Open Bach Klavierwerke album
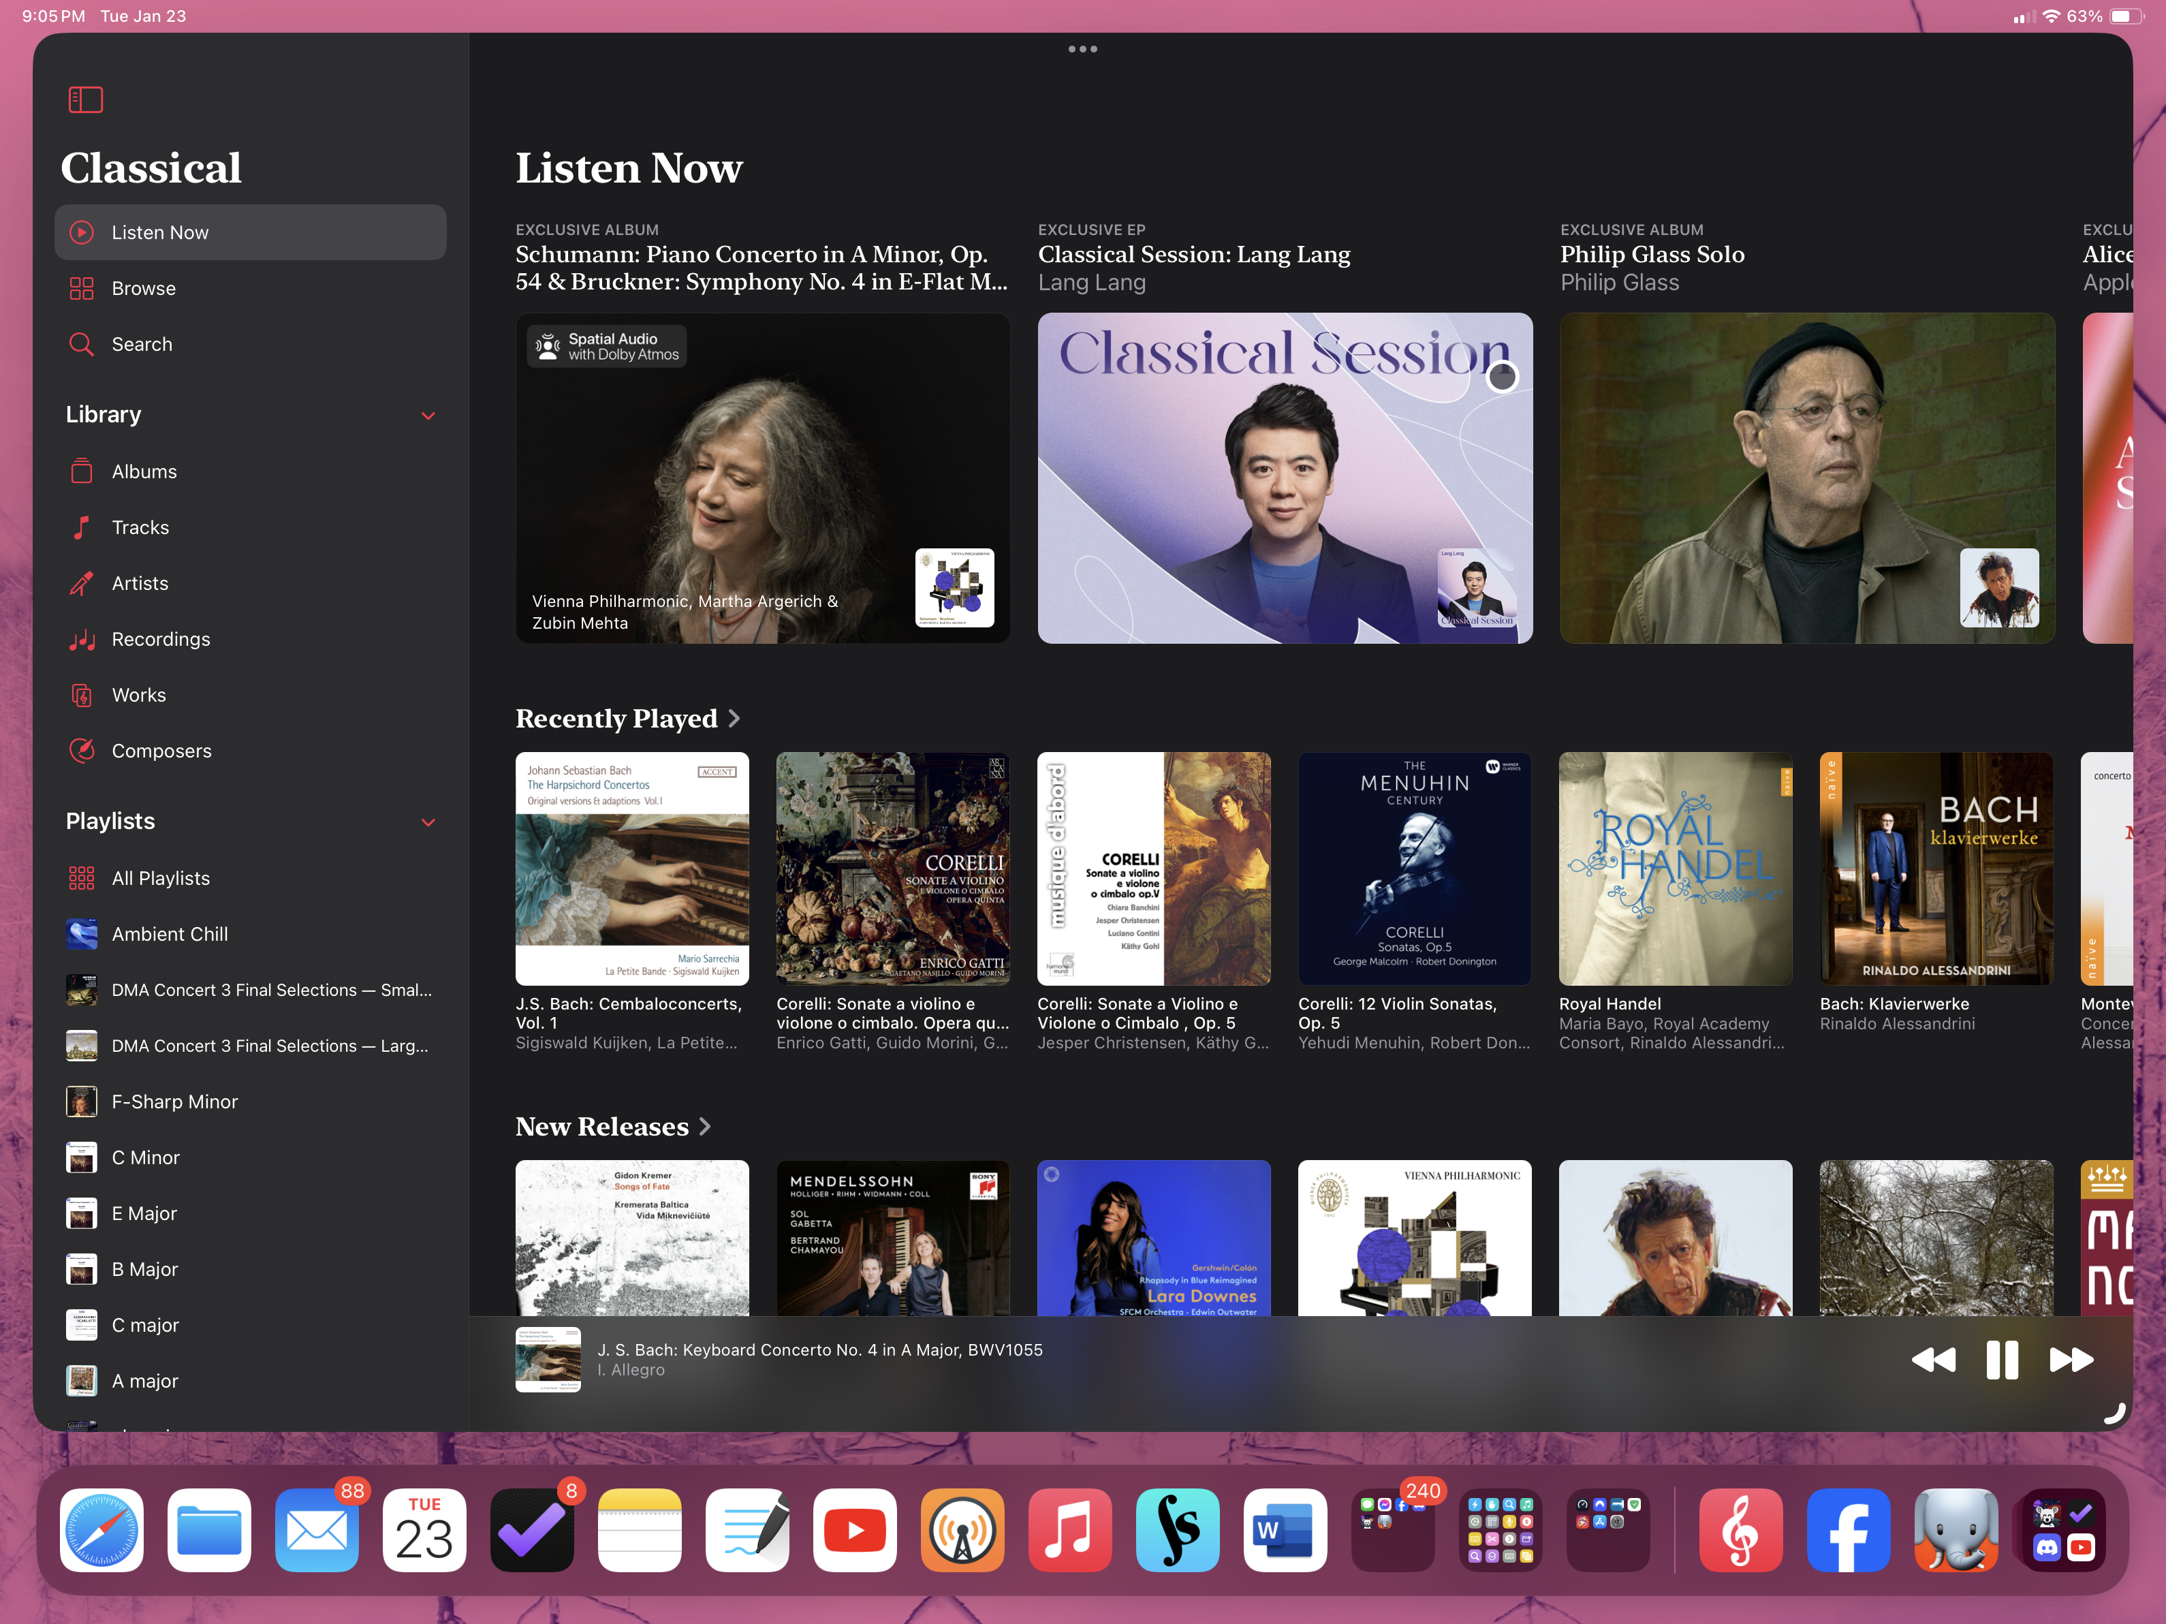The height and width of the screenshot is (1624, 2166). point(1937,869)
